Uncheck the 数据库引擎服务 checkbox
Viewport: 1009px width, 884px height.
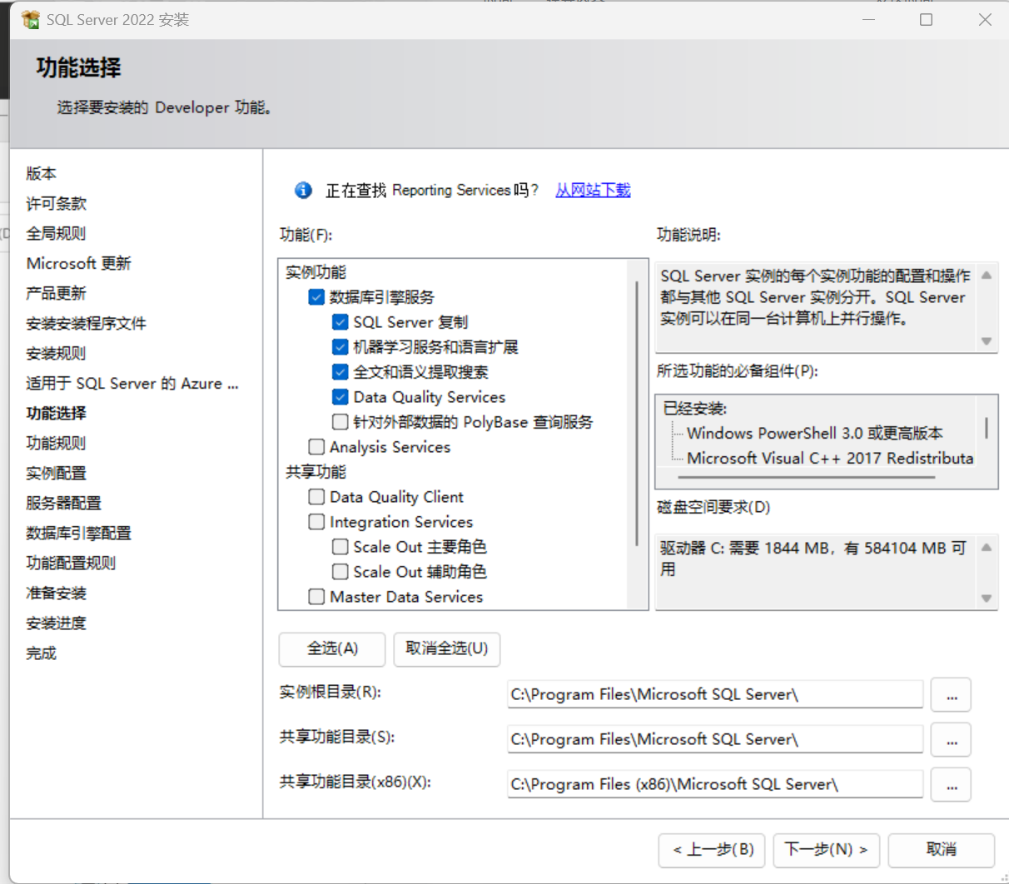click(316, 297)
